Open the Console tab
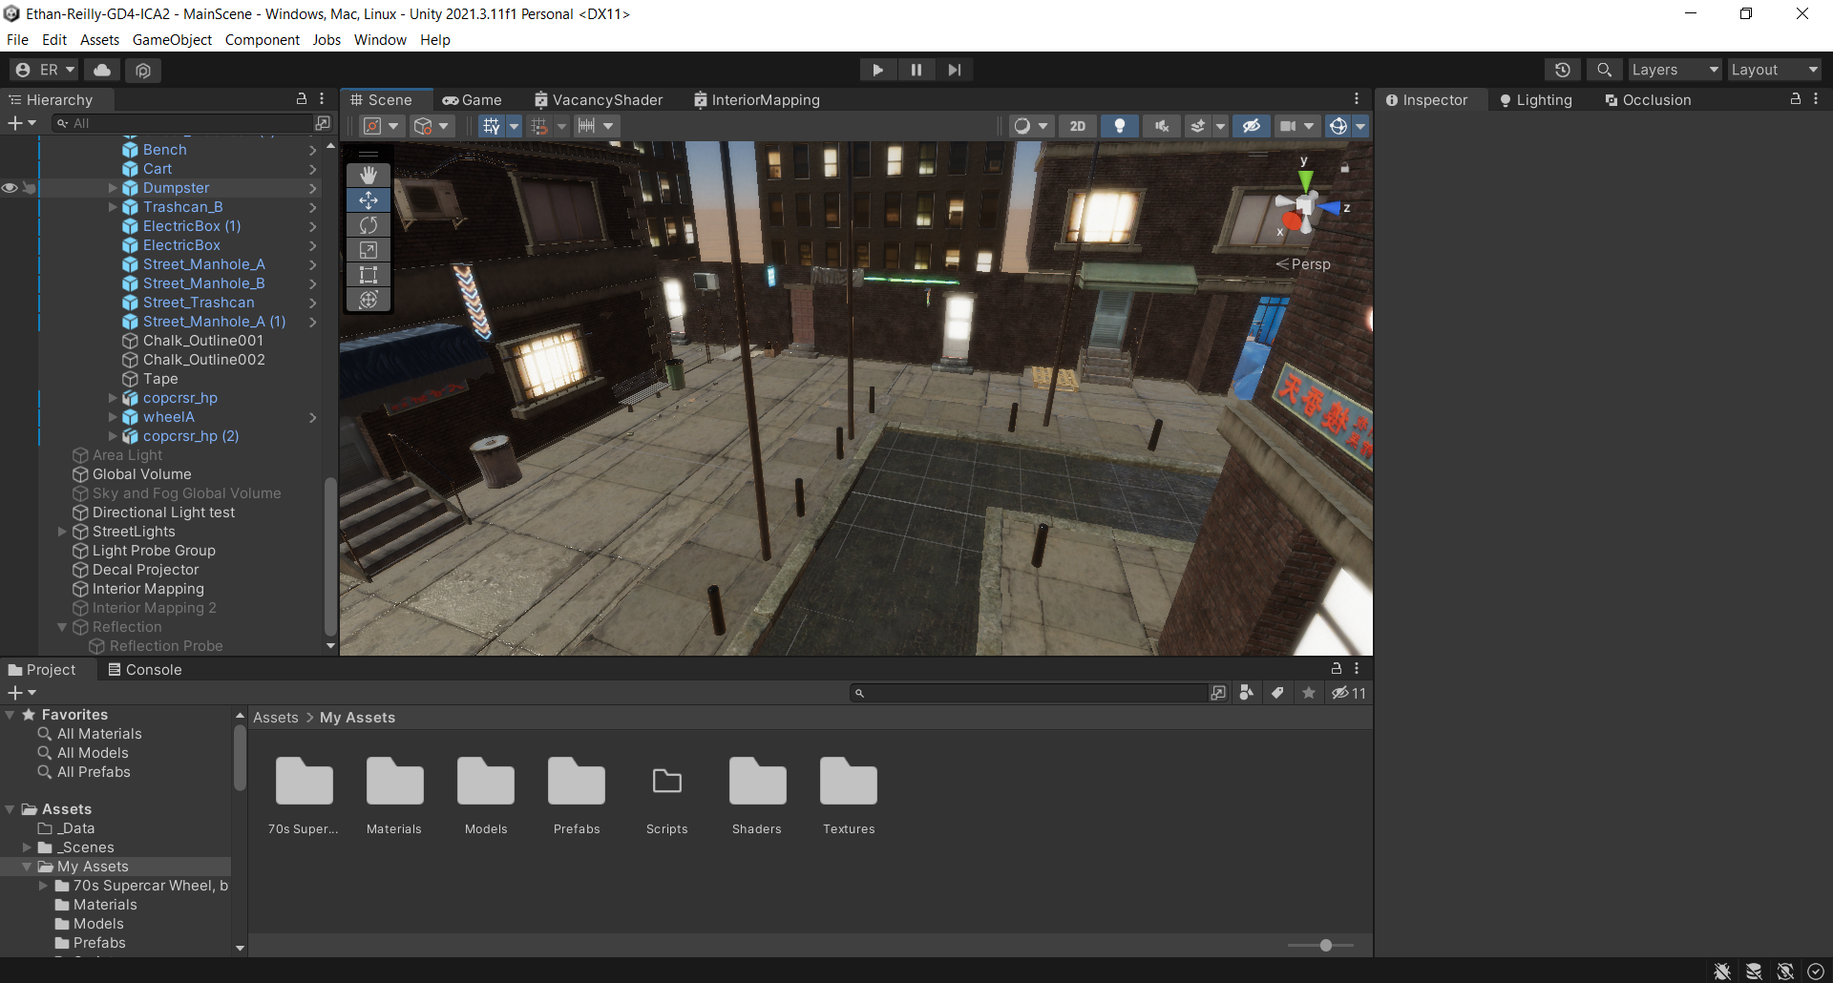This screenshot has height=983, width=1833. coord(144,670)
